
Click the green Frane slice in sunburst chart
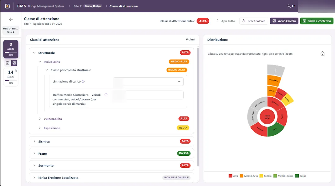tap(275, 129)
